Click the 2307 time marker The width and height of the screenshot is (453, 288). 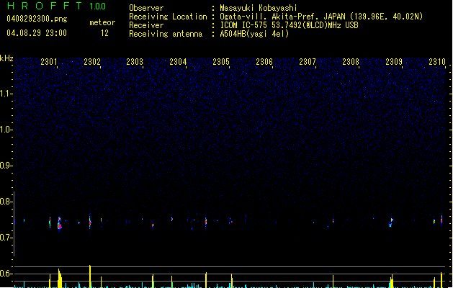(x=308, y=62)
